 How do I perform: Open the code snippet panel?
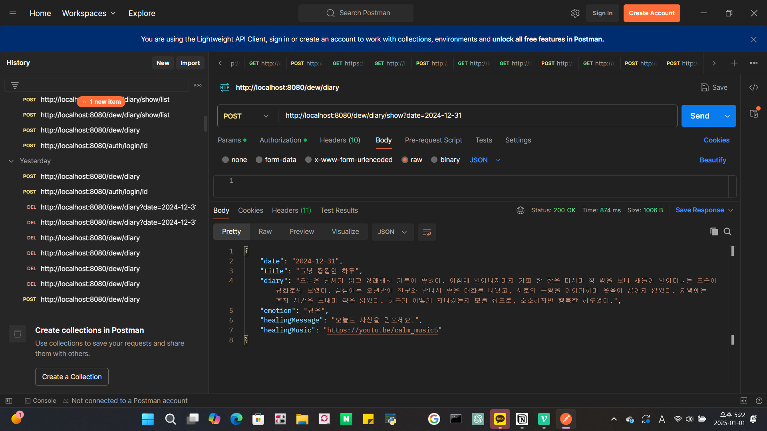coord(754,87)
